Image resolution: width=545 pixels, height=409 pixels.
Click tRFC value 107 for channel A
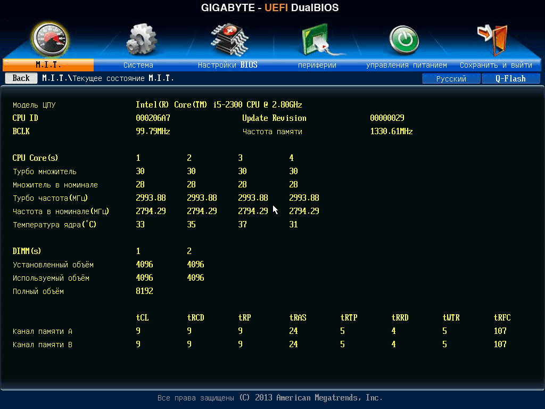click(x=500, y=331)
